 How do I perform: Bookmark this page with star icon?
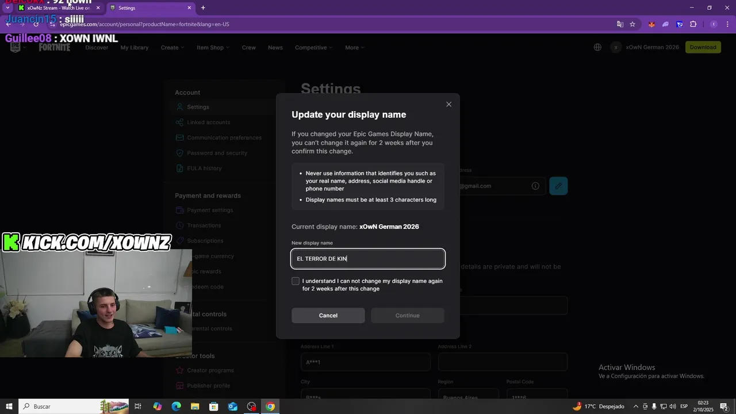[x=632, y=24]
